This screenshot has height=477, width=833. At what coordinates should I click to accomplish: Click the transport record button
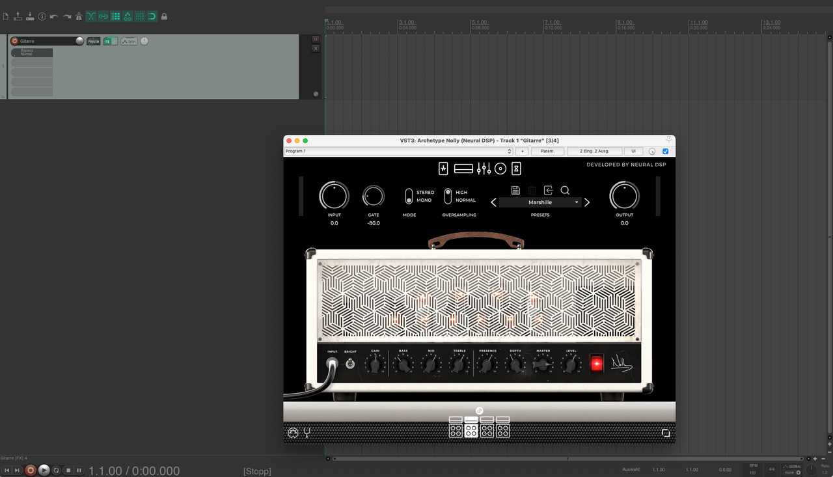pyautogui.click(x=30, y=470)
